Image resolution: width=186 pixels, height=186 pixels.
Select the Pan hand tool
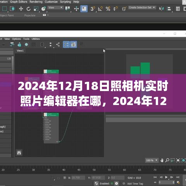(162, 160)
